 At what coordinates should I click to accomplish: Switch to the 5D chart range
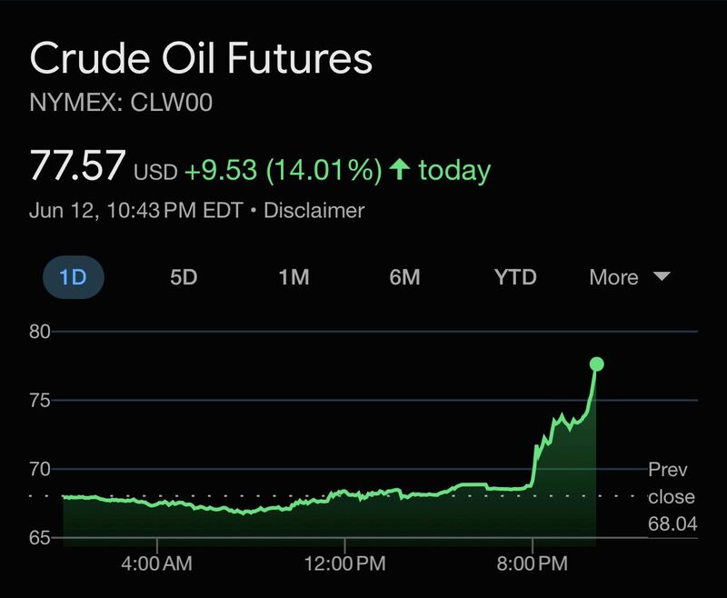click(x=184, y=277)
